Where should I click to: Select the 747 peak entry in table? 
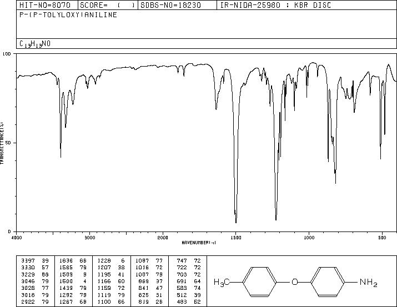(x=189, y=261)
